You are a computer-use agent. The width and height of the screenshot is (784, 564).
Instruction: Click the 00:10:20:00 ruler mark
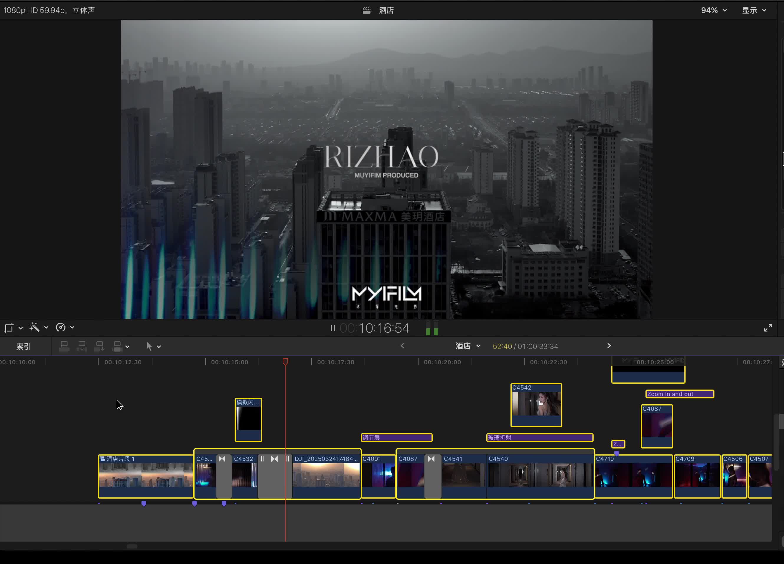(442, 362)
